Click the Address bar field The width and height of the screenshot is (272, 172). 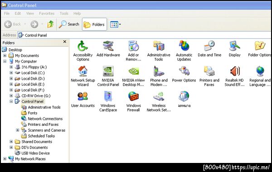pos(144,35)
